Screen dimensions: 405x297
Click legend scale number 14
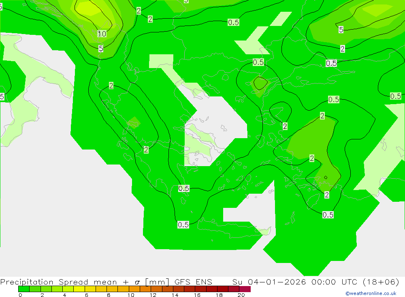tap(175, 295)
